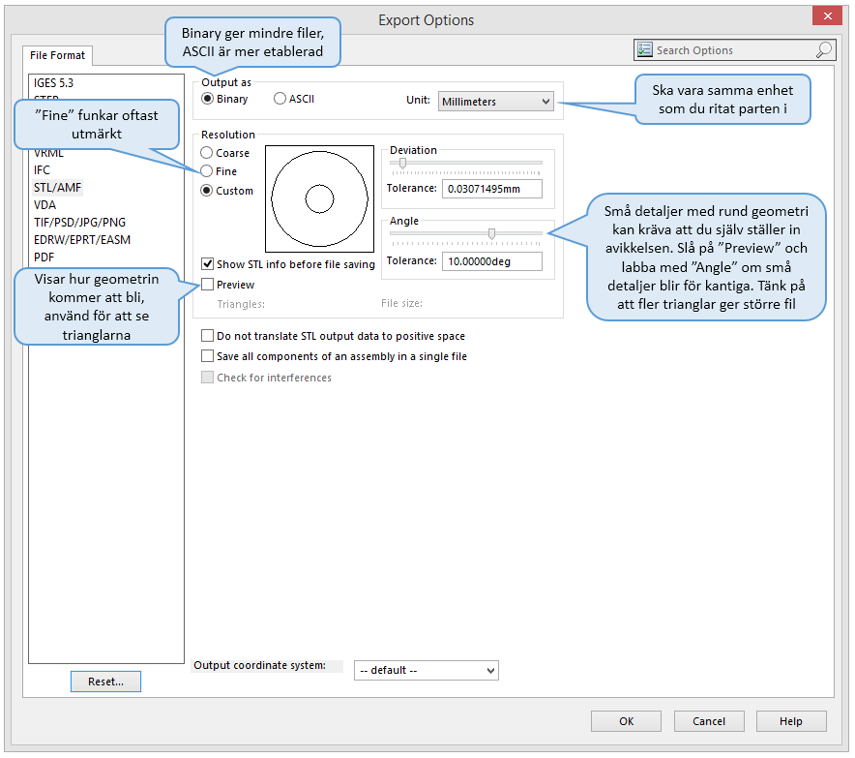The height and width of the screenshot is (758, 855).
Task: Pick IGES 5.3 from the format list
Action: tap(54, 83)
